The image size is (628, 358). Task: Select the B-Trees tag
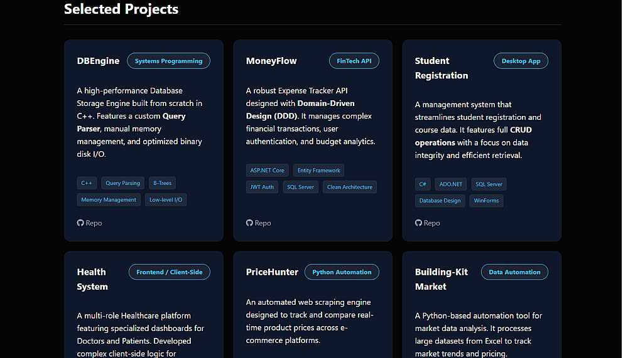(x=162, y=183)
